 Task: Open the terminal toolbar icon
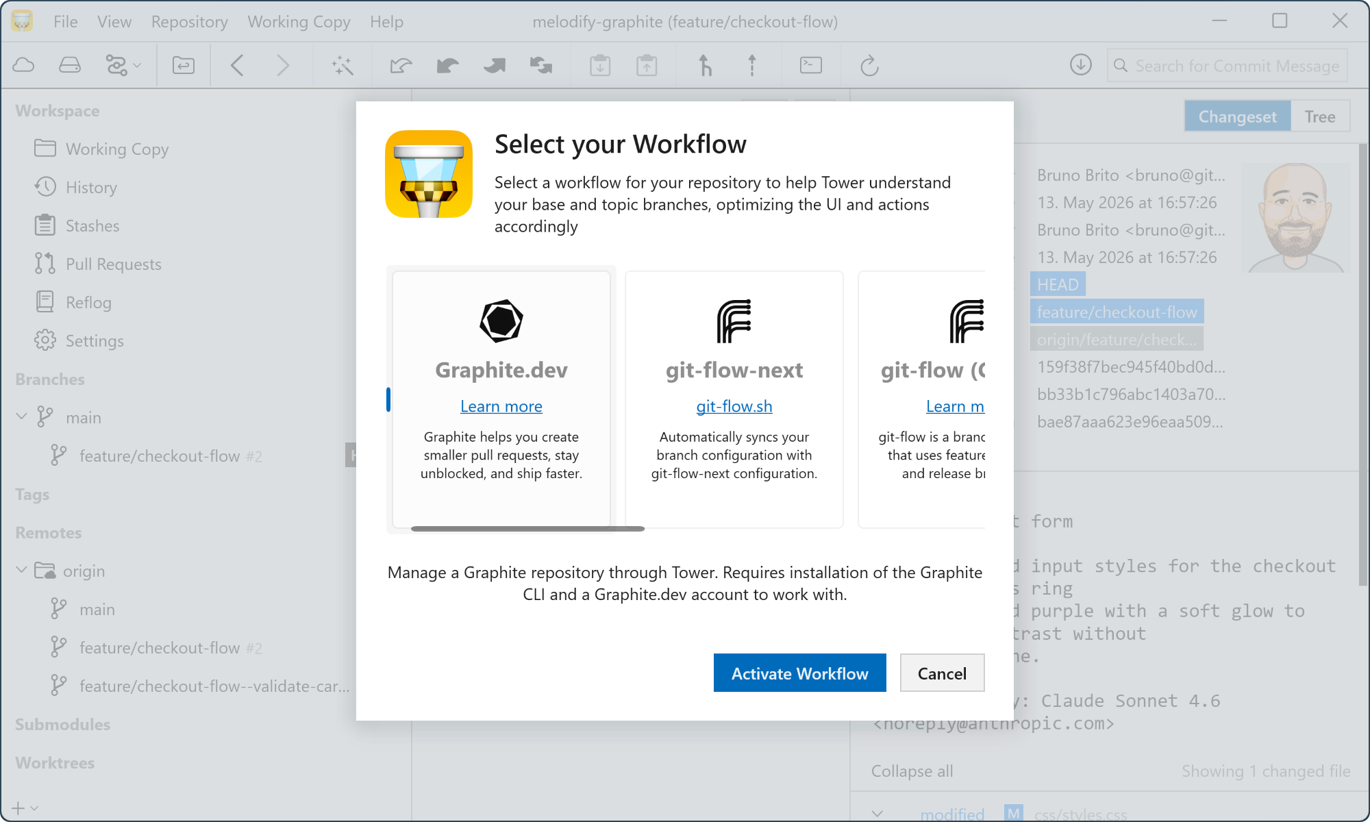(811, 65)
